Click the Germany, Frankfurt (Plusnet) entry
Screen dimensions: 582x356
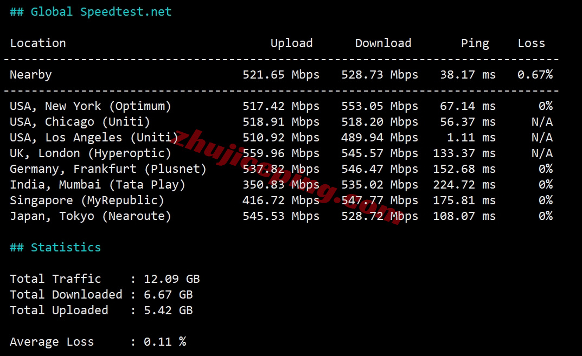(x=108, y=169)
